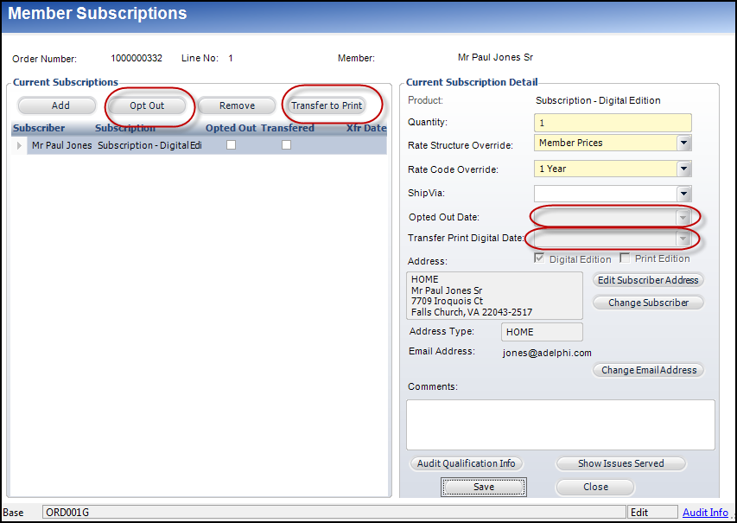The width and height of the screenshot is (737, 523).
Task: Click the Remove button
Action: point(237,105)
